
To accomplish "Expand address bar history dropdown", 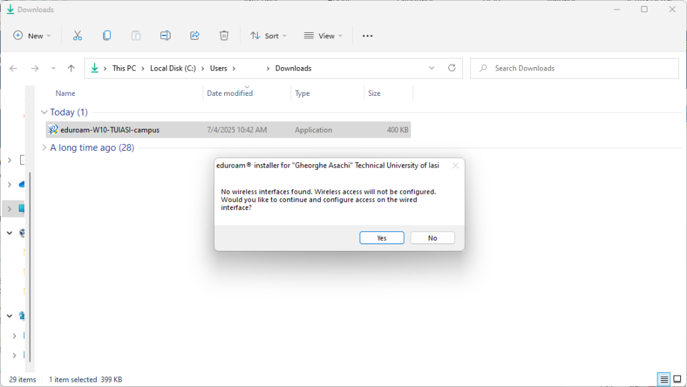I will (x=431, y=68).
